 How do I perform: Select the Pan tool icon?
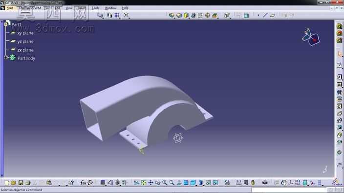tap(150, 183)
